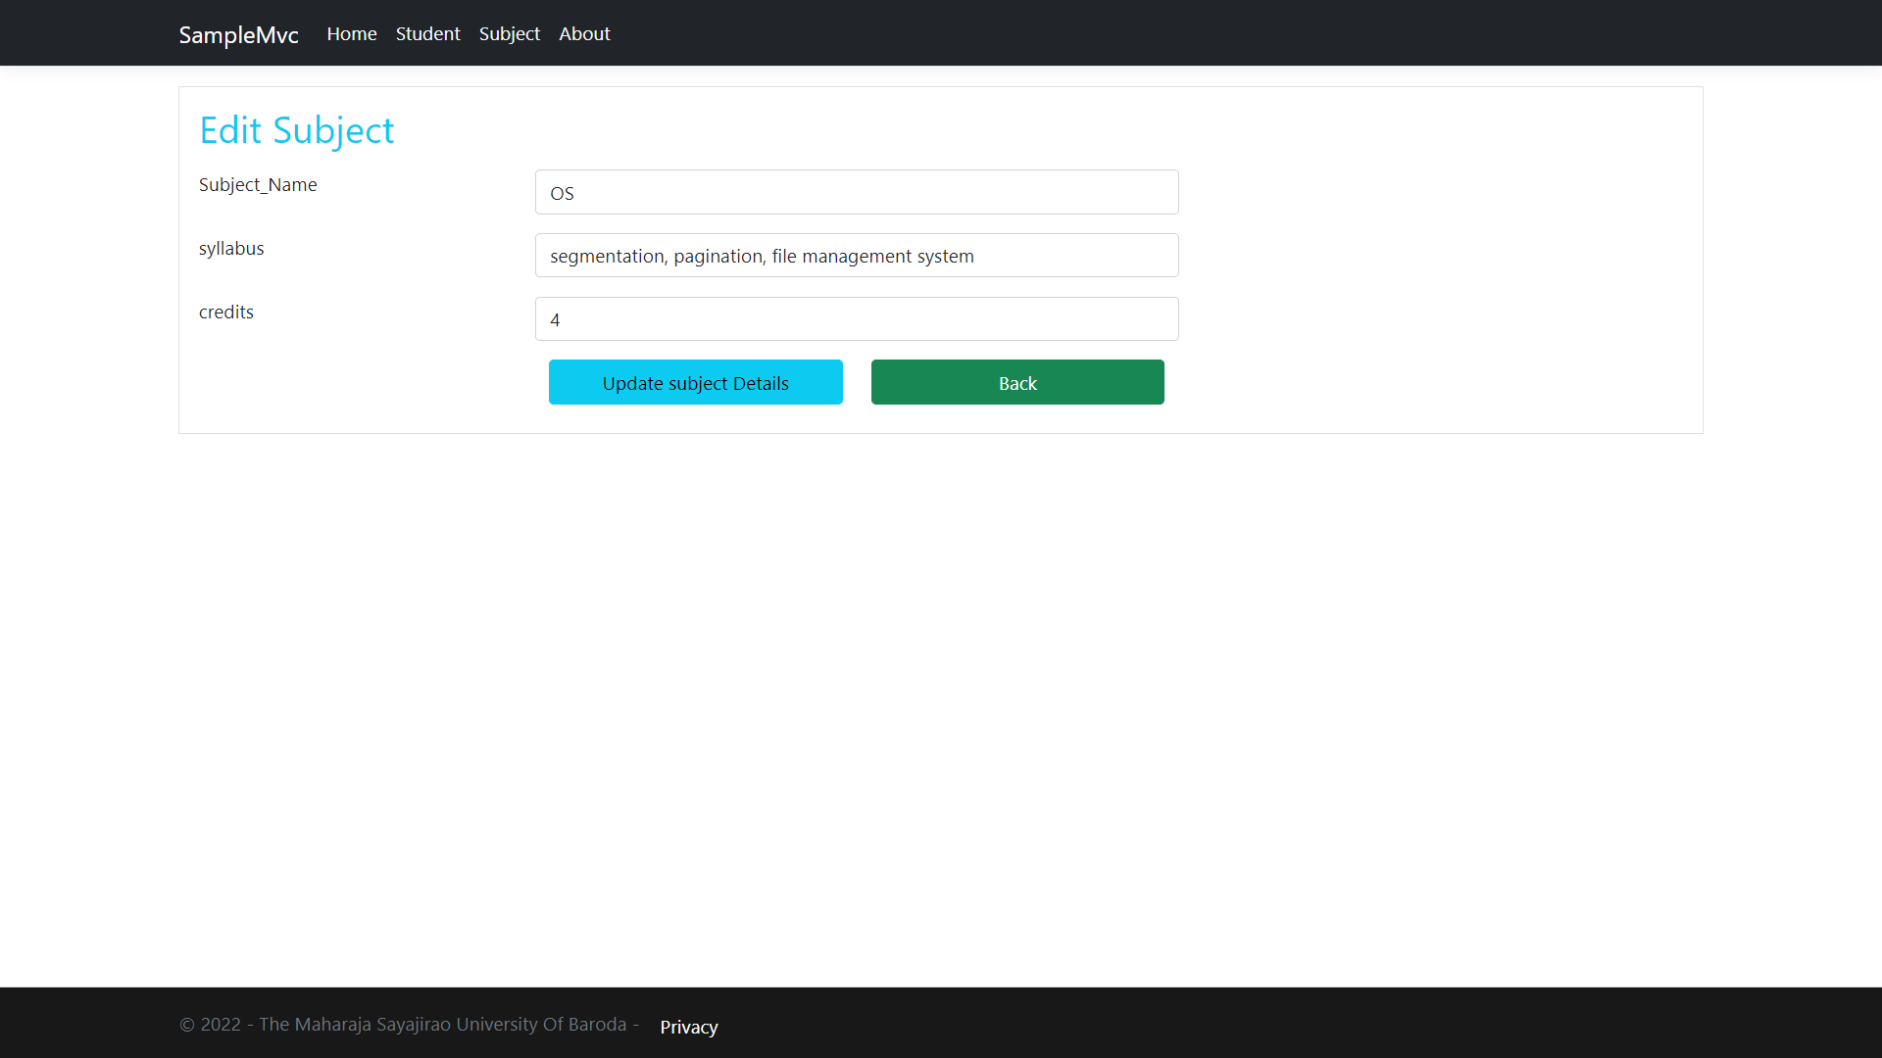The width and height of the screenshot is (1882, 1058).
Task: Click the green Back button
Action: (x=1017, y=382)
